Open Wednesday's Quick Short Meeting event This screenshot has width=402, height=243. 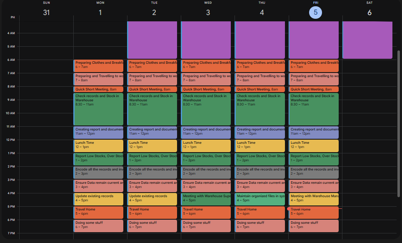pyautogui.click(x=206, y=89)
